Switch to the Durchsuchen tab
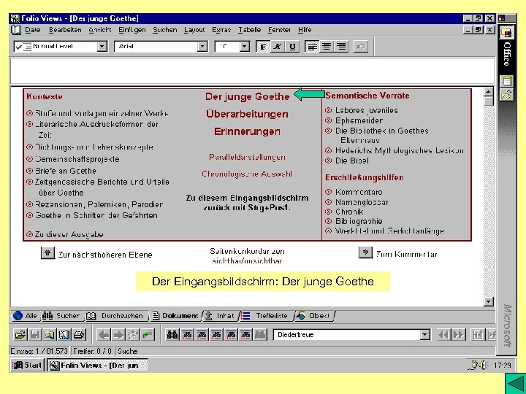The width and height of the screenshot is (526, 394). [116, 316]
